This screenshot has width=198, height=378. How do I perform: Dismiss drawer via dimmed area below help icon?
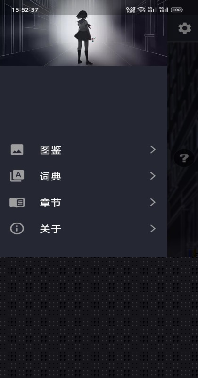pyautogui.click(x=182, y=212)
